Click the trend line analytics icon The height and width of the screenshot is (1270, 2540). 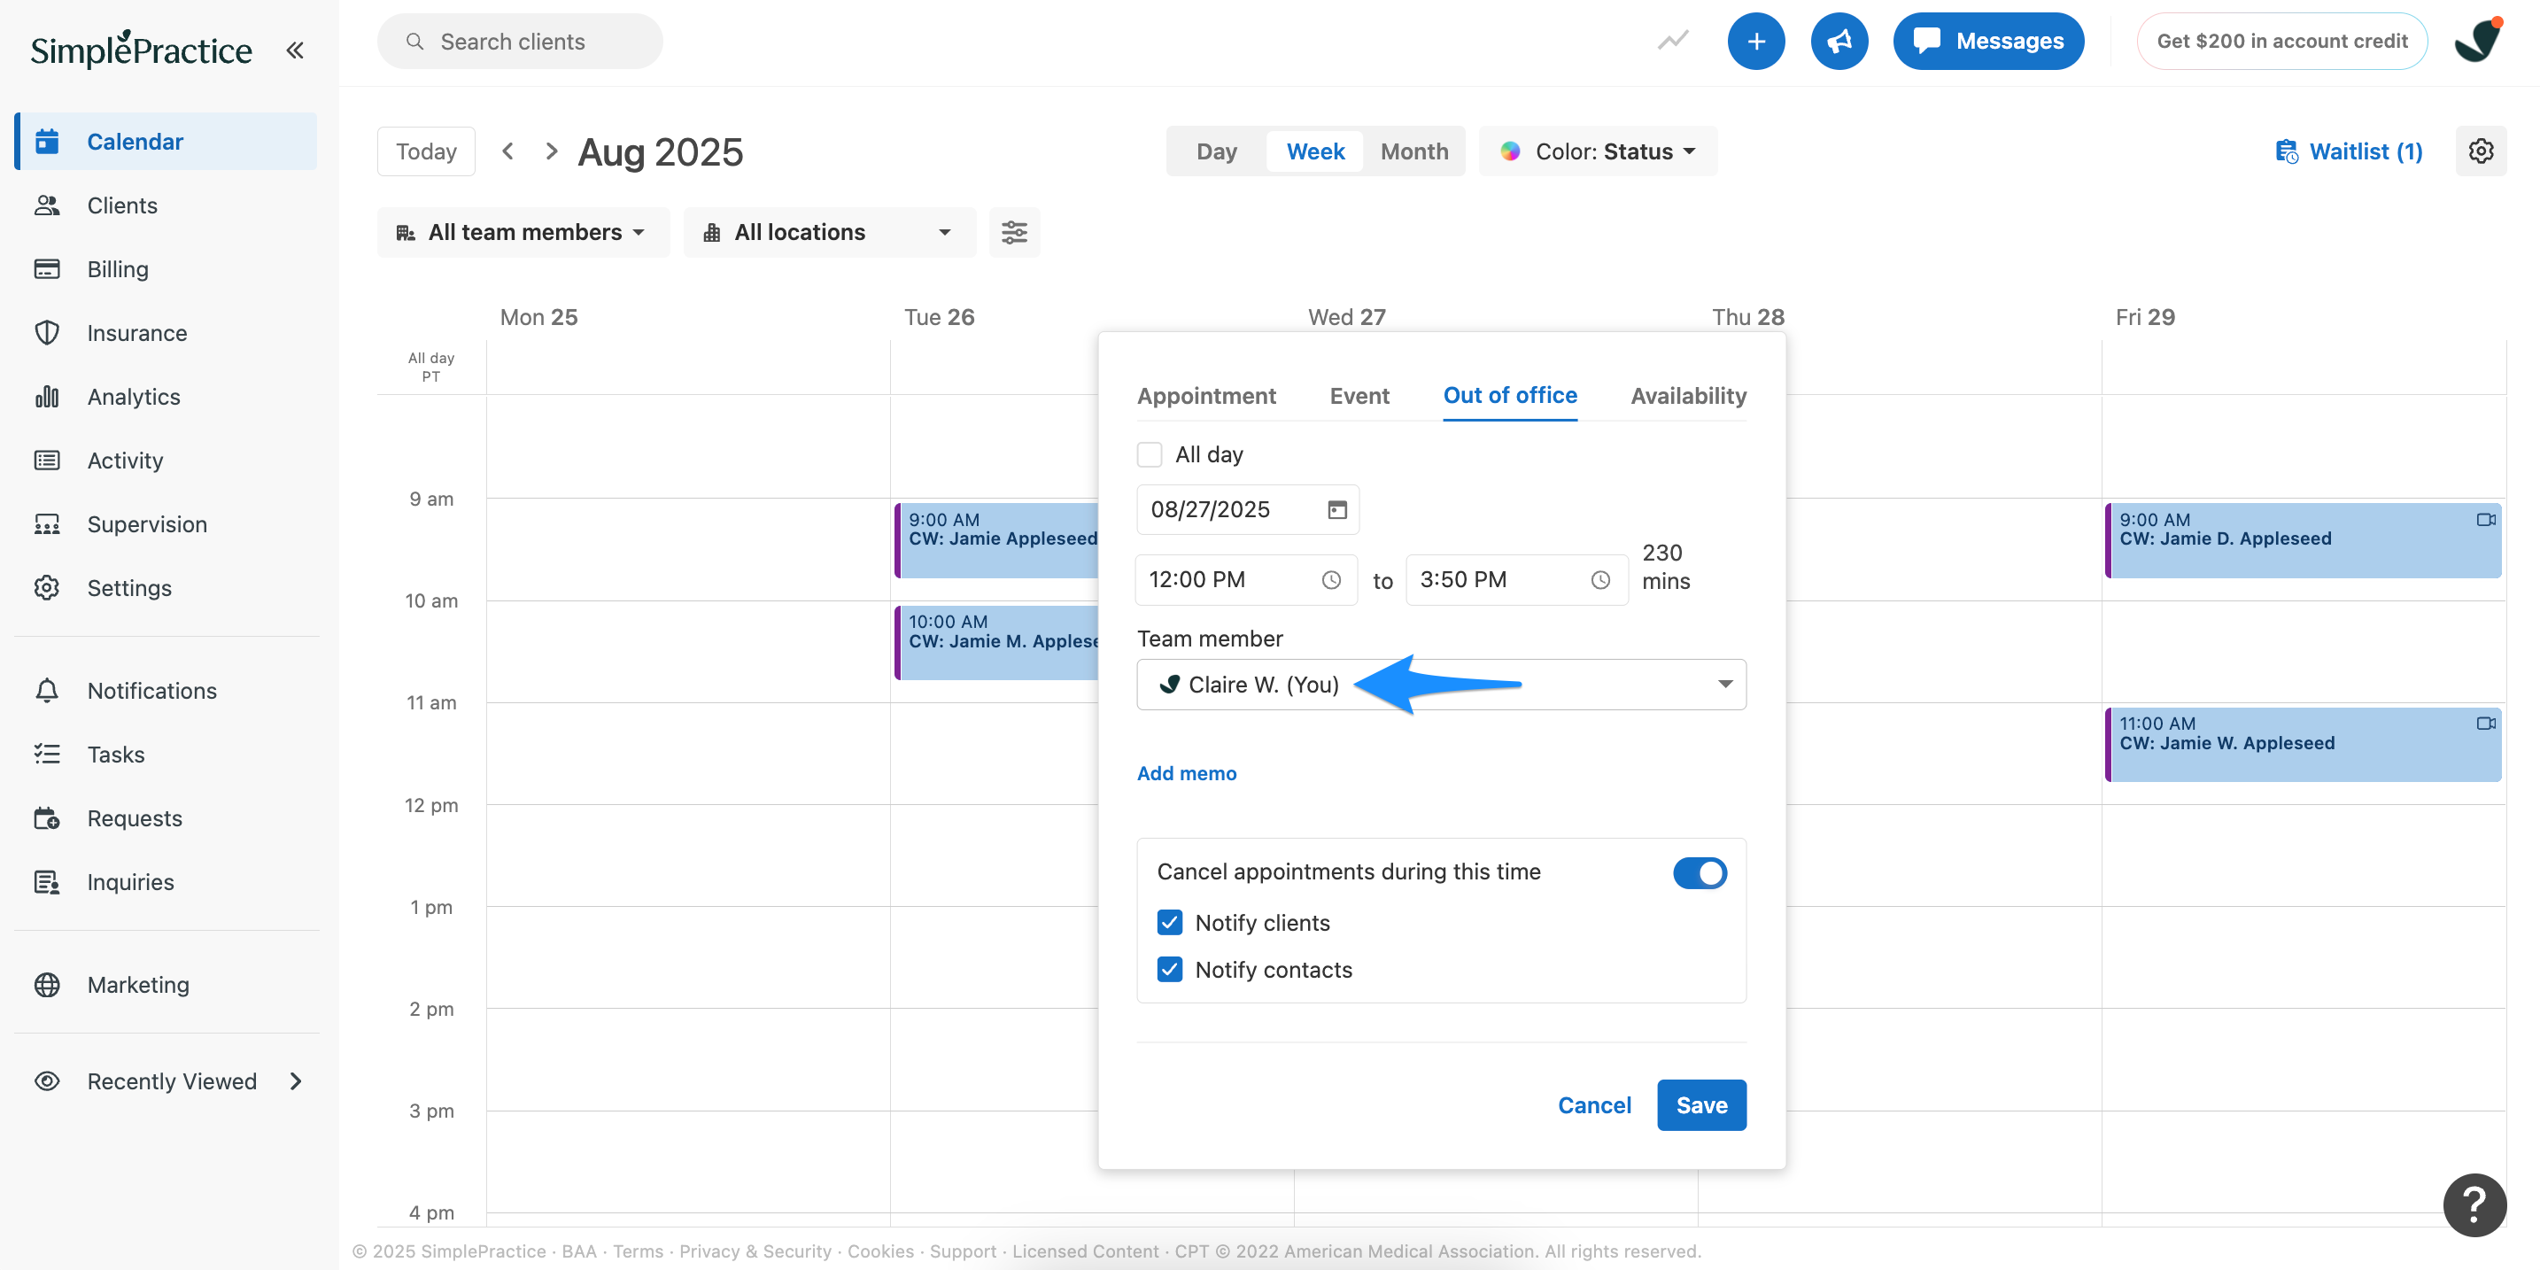coord(1673,41)
